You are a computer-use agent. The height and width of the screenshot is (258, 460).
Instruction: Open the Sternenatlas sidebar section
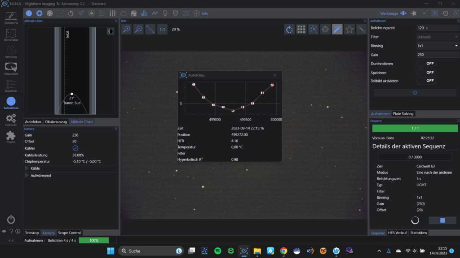click(x=11, y=36)
